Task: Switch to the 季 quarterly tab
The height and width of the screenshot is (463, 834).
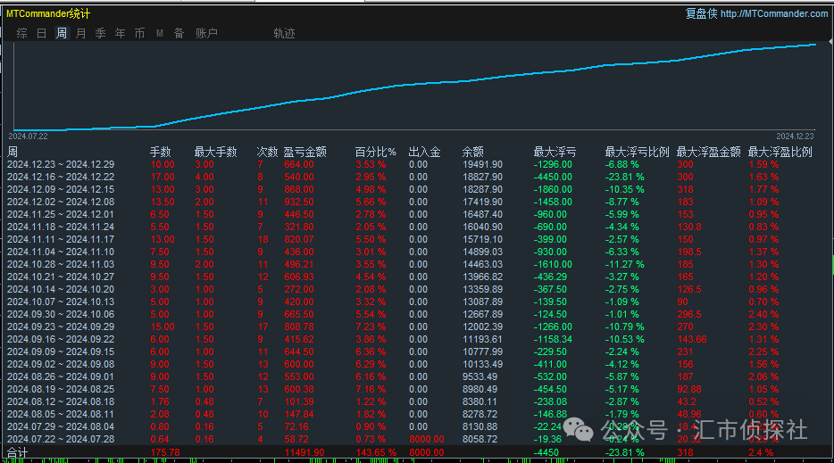Action: coord(101,34)
